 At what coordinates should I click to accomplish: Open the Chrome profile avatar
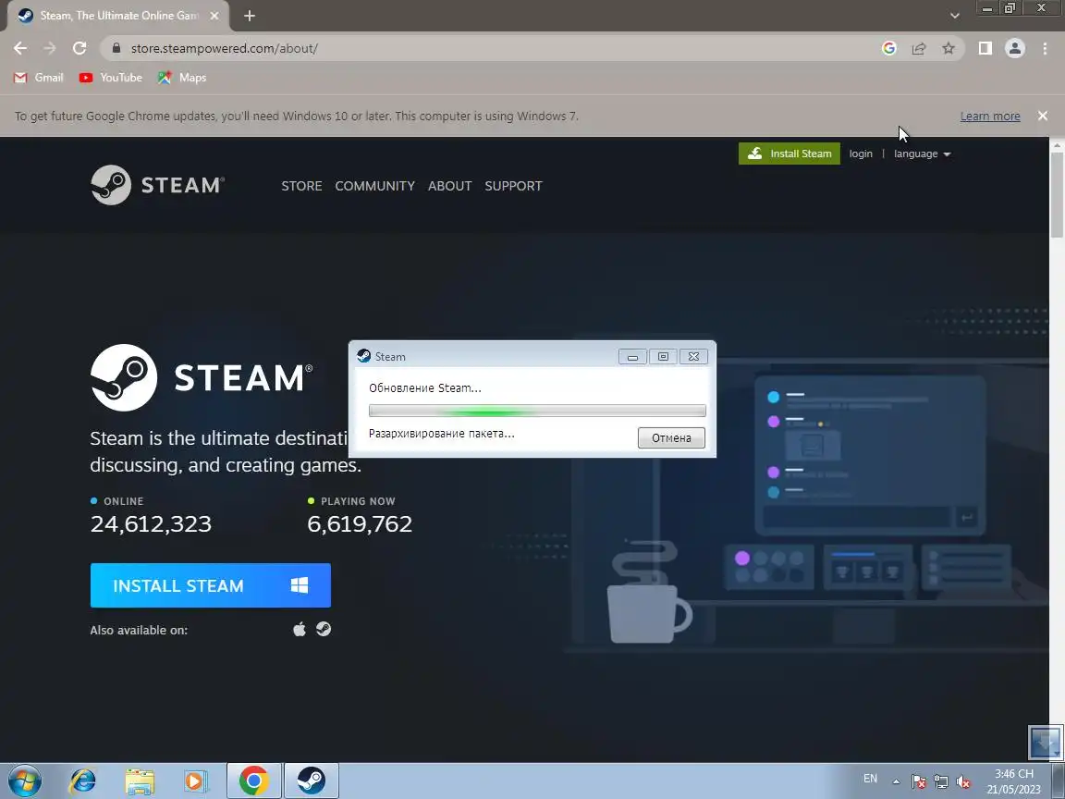[x=1015, y=48]
